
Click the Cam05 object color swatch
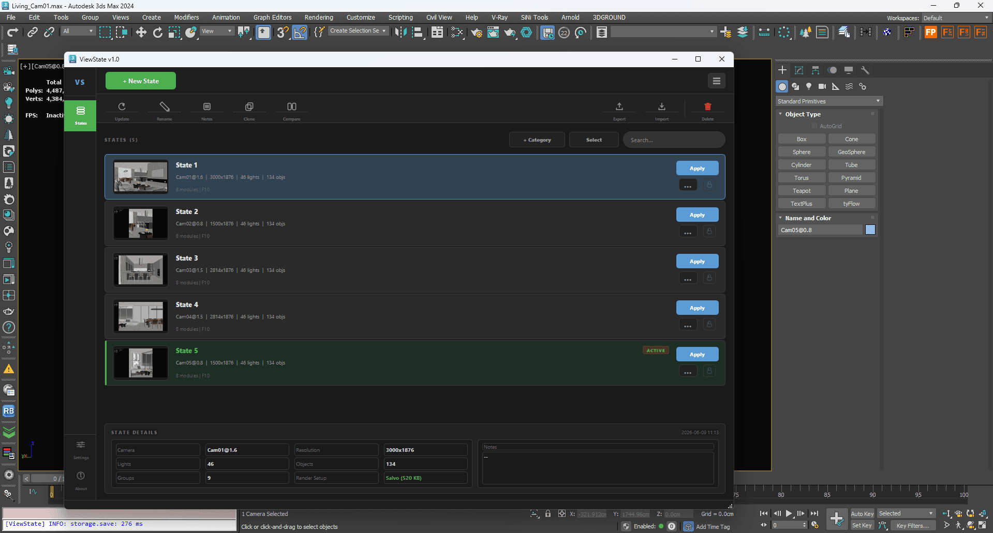click(x=870, y=230)
